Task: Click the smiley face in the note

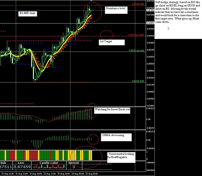Action: tap(168, 29)
